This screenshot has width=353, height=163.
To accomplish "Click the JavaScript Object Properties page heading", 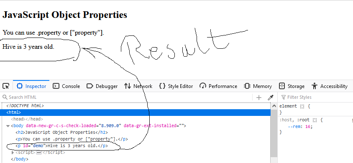I will coord(65,15).
